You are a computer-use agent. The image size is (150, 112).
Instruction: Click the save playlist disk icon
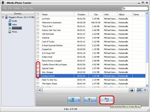132,90
